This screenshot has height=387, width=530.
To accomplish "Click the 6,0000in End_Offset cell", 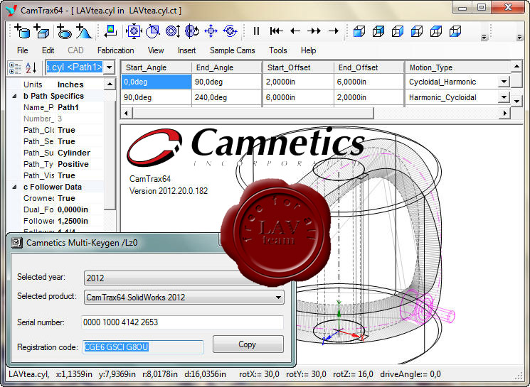I will 369,82.
